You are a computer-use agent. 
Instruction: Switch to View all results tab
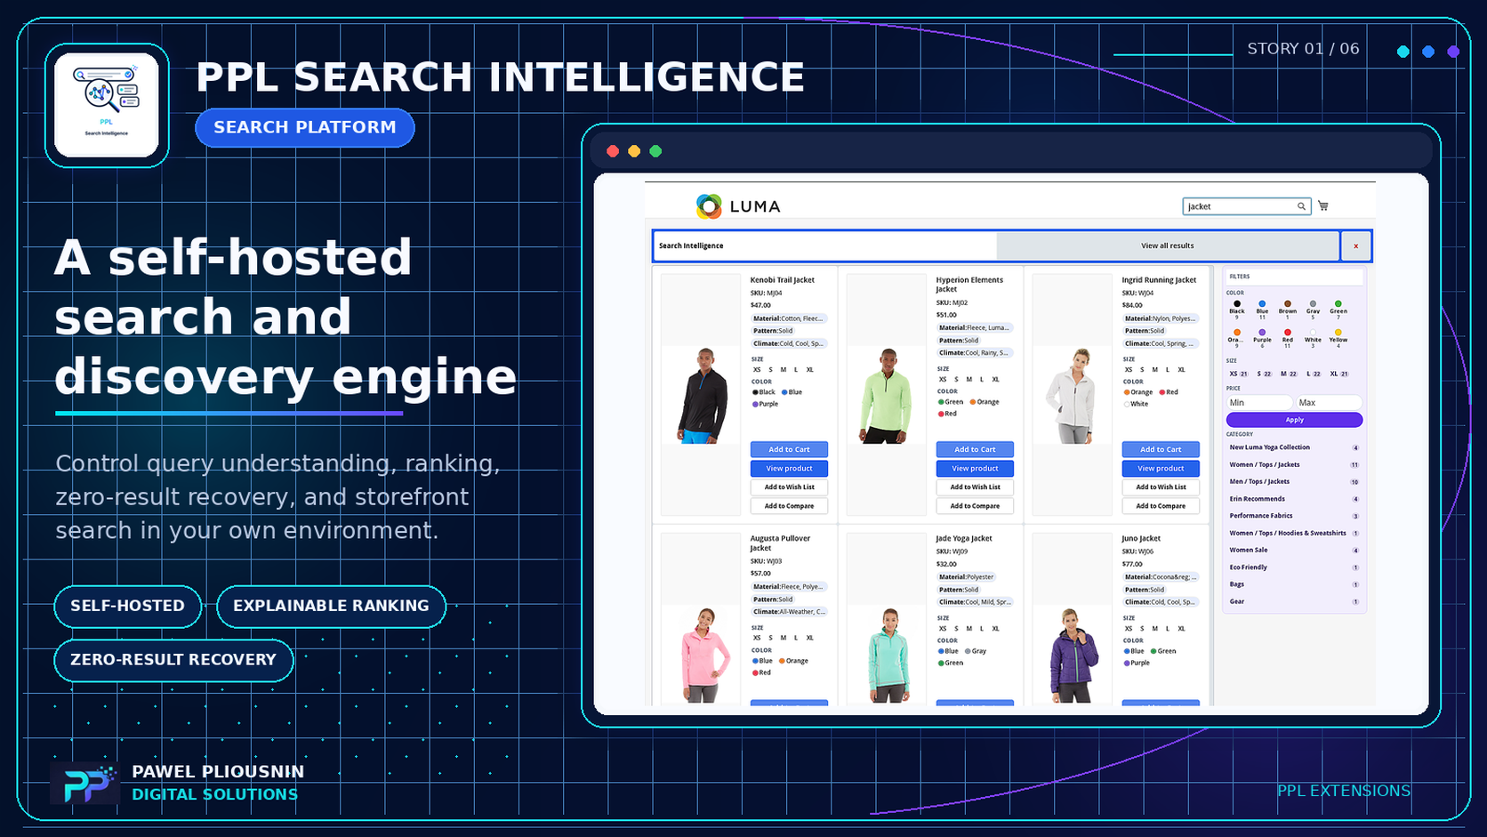point(1168,245)
